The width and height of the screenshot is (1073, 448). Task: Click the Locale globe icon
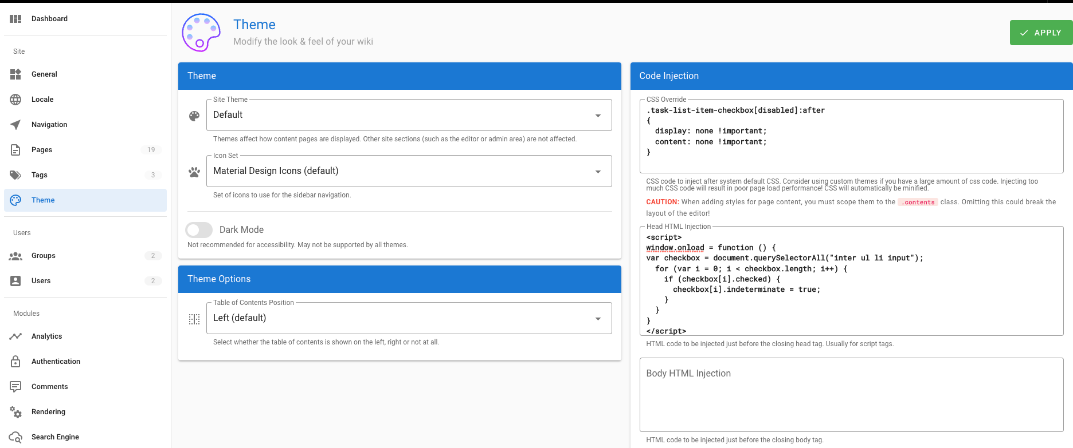15,100
